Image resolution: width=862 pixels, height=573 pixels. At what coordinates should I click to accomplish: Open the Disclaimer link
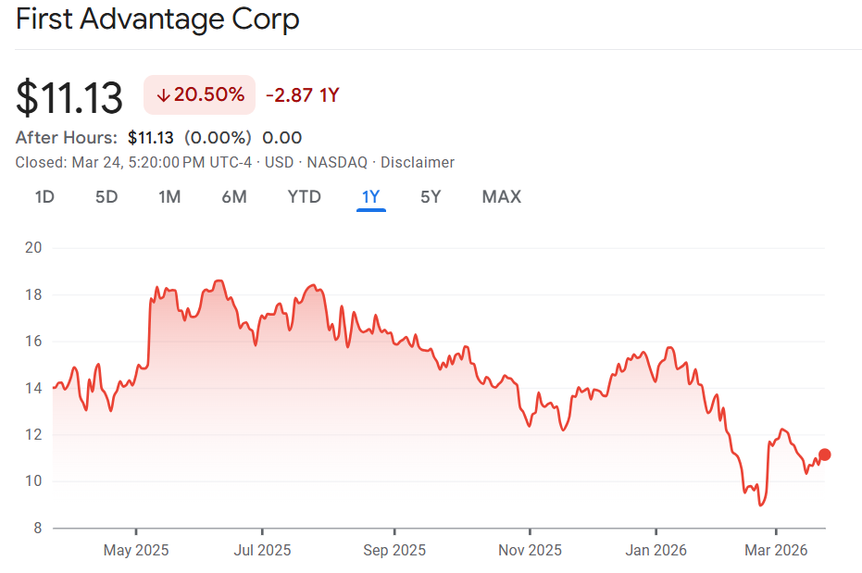click(418, 162)
